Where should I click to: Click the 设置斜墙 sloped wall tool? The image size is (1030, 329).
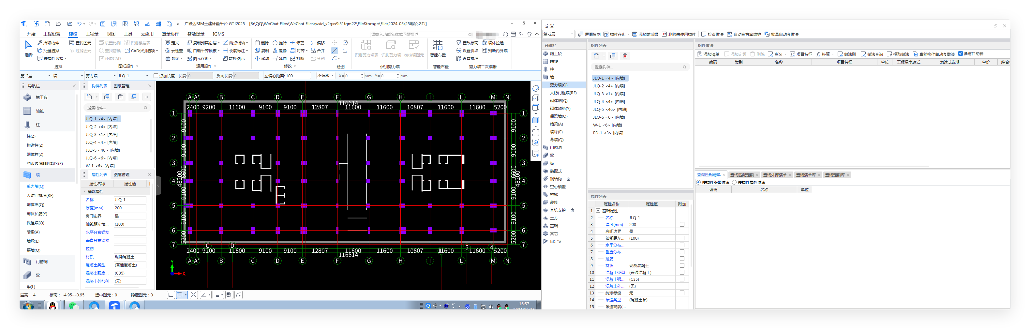coord(467,51)
